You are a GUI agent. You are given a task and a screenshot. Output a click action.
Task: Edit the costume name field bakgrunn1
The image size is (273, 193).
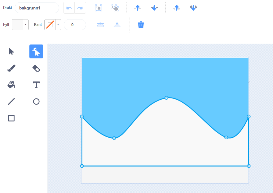[x=37, y=8]
